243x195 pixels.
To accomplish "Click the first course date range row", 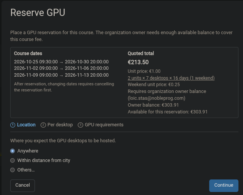I will pos(61,62).
